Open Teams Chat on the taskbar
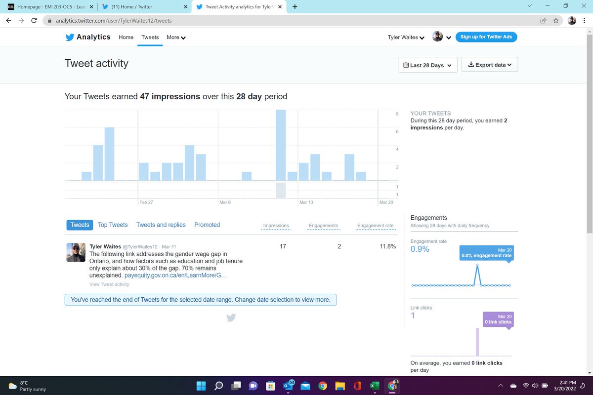 click(253, 386)
